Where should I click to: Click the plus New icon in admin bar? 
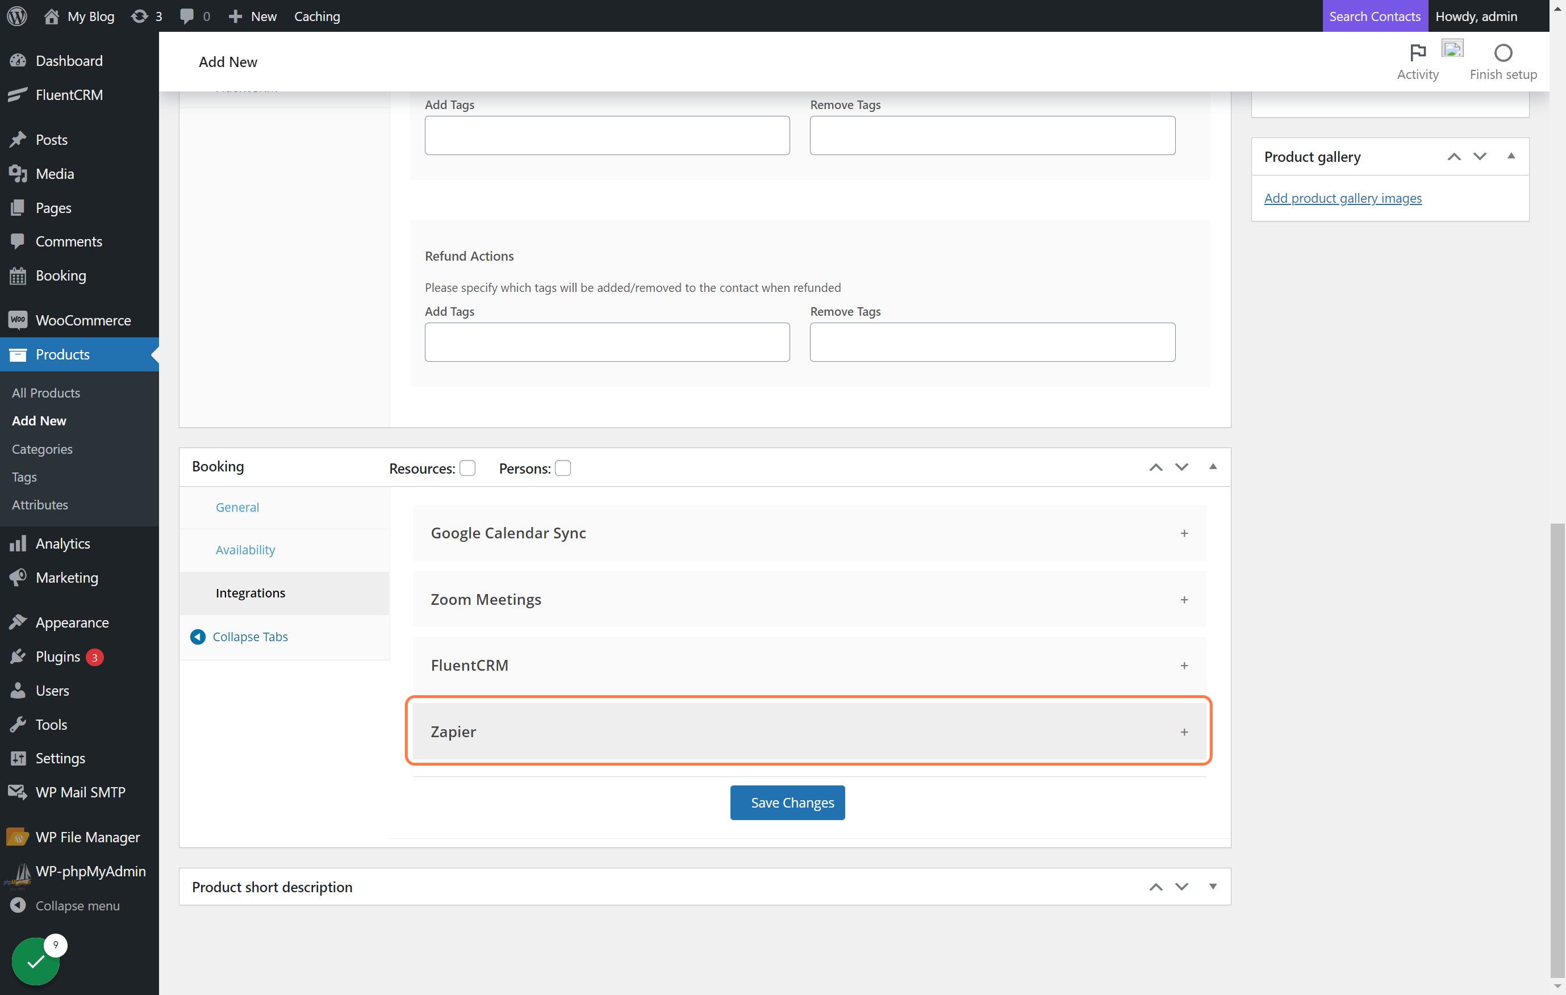pos(235,15)
